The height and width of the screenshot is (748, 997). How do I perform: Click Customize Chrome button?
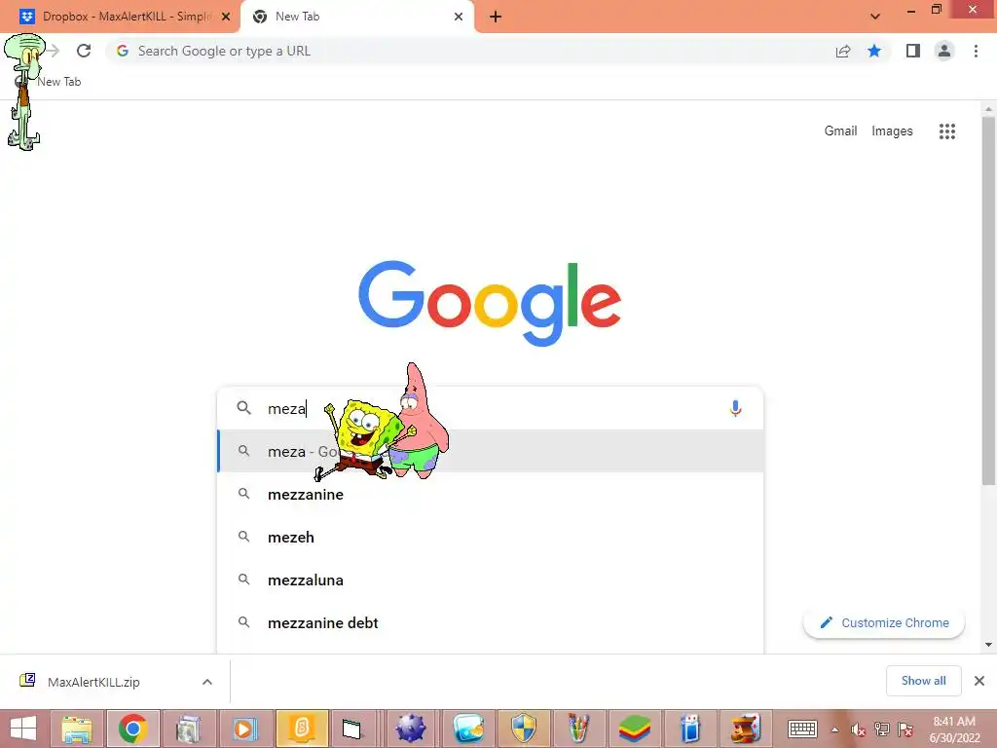pos(884,622)
